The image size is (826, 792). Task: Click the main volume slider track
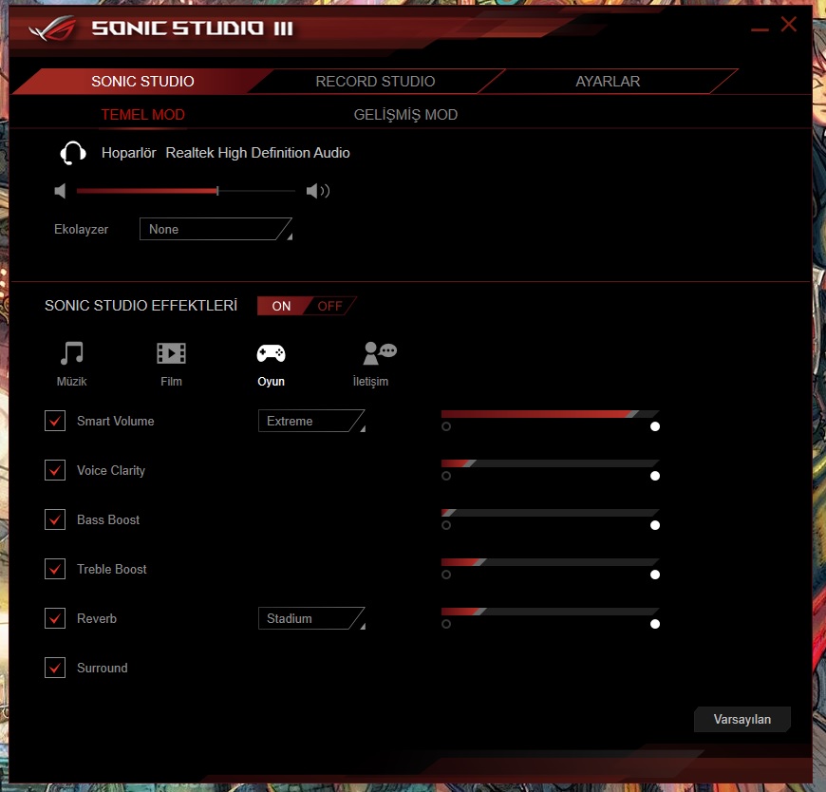coord(185,191)
